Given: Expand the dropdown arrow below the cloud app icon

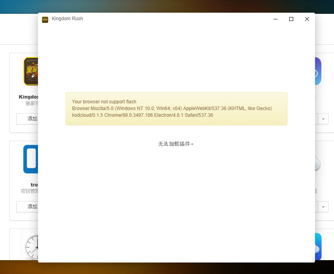Looking at the screenshot, I should 323,207.
